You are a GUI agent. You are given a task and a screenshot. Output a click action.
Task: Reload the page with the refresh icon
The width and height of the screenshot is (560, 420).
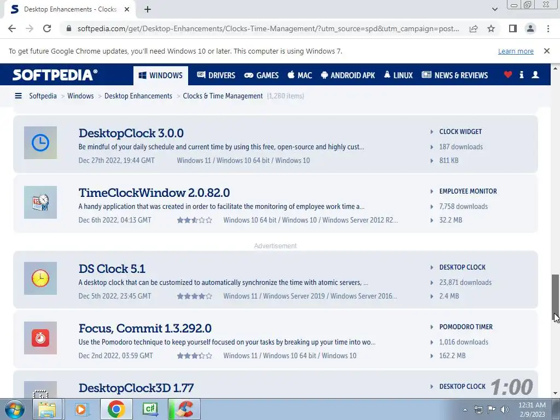pos(47,28)
